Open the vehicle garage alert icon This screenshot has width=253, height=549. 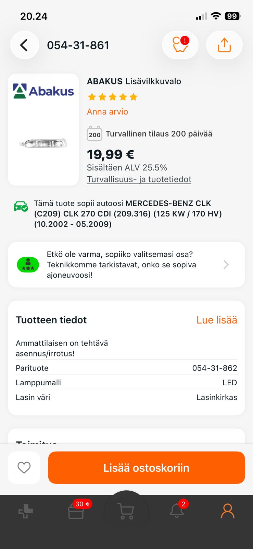[x=180, y=45]
